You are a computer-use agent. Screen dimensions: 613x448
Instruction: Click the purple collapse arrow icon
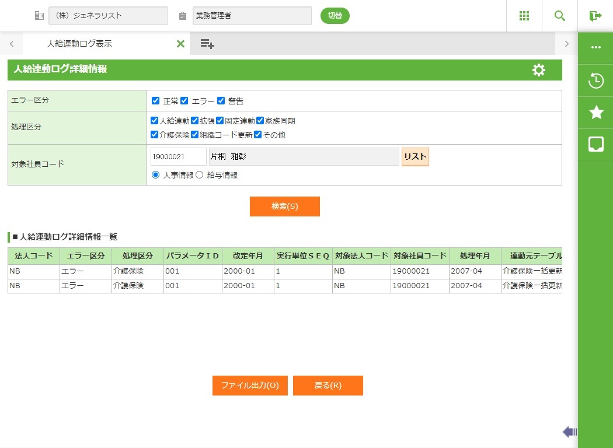[x=570, y=432]
